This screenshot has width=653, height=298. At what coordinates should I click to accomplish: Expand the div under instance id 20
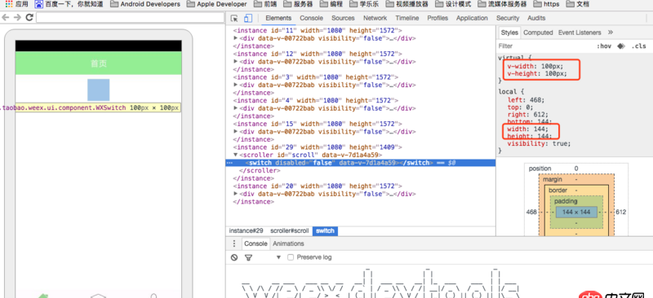point(236,194)
